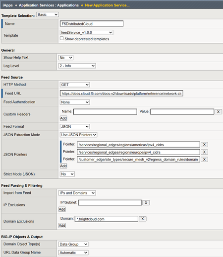Enable Show deprecated templates checkbox
Viewport: 223px width, 257px height.
[61, 38]
